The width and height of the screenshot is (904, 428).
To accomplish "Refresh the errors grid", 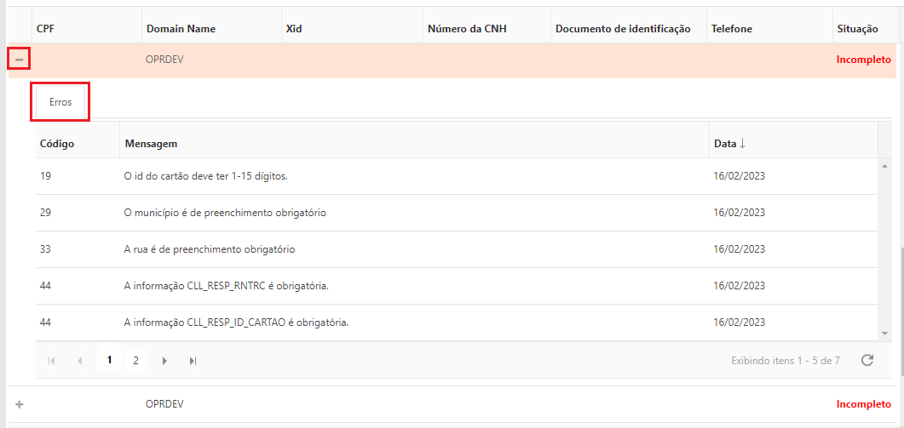I will click(x=867, y=360).
